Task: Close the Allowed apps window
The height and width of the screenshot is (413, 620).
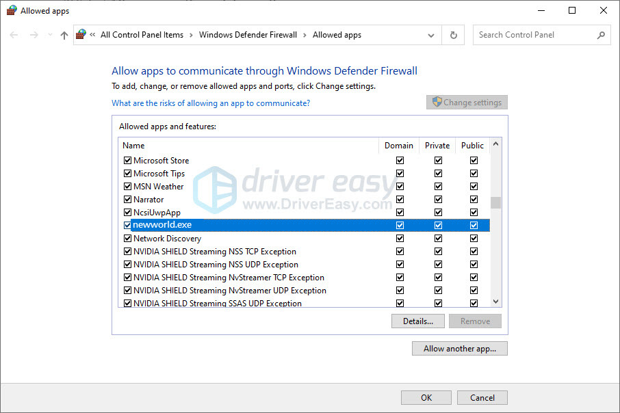Action: coord(604,10)
